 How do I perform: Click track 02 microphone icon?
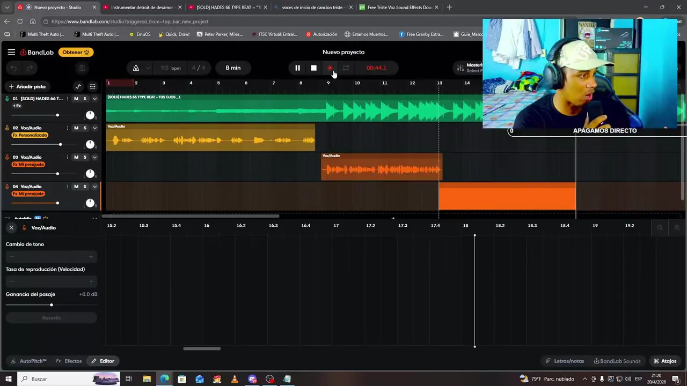click(x=8, y=128)
